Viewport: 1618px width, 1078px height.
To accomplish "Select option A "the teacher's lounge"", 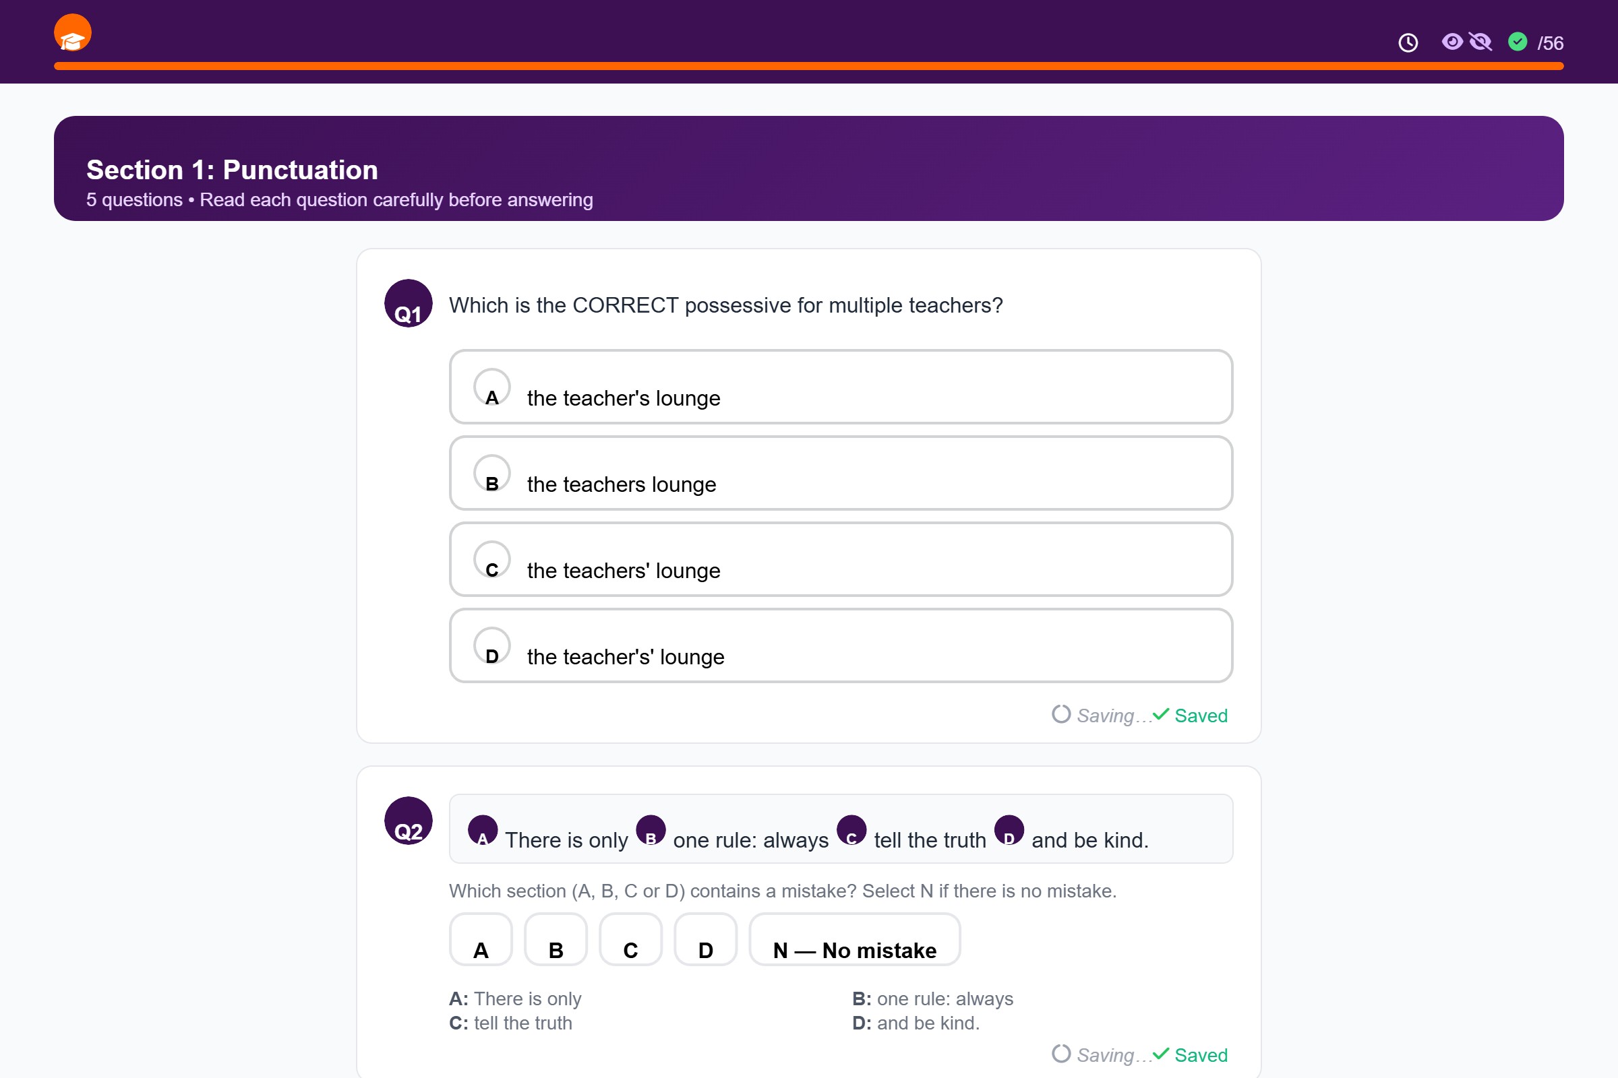I will [x=841, y=387].
